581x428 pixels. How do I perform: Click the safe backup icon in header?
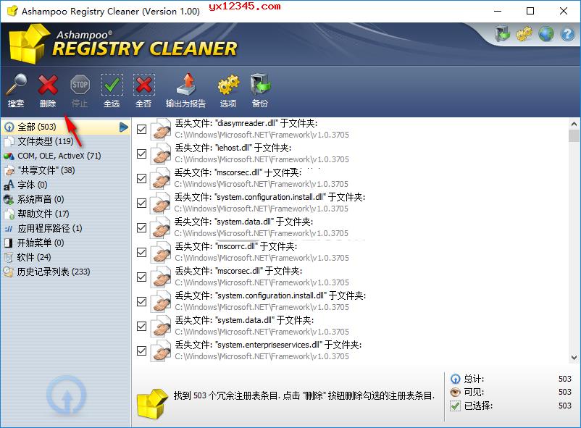(502, 34)
